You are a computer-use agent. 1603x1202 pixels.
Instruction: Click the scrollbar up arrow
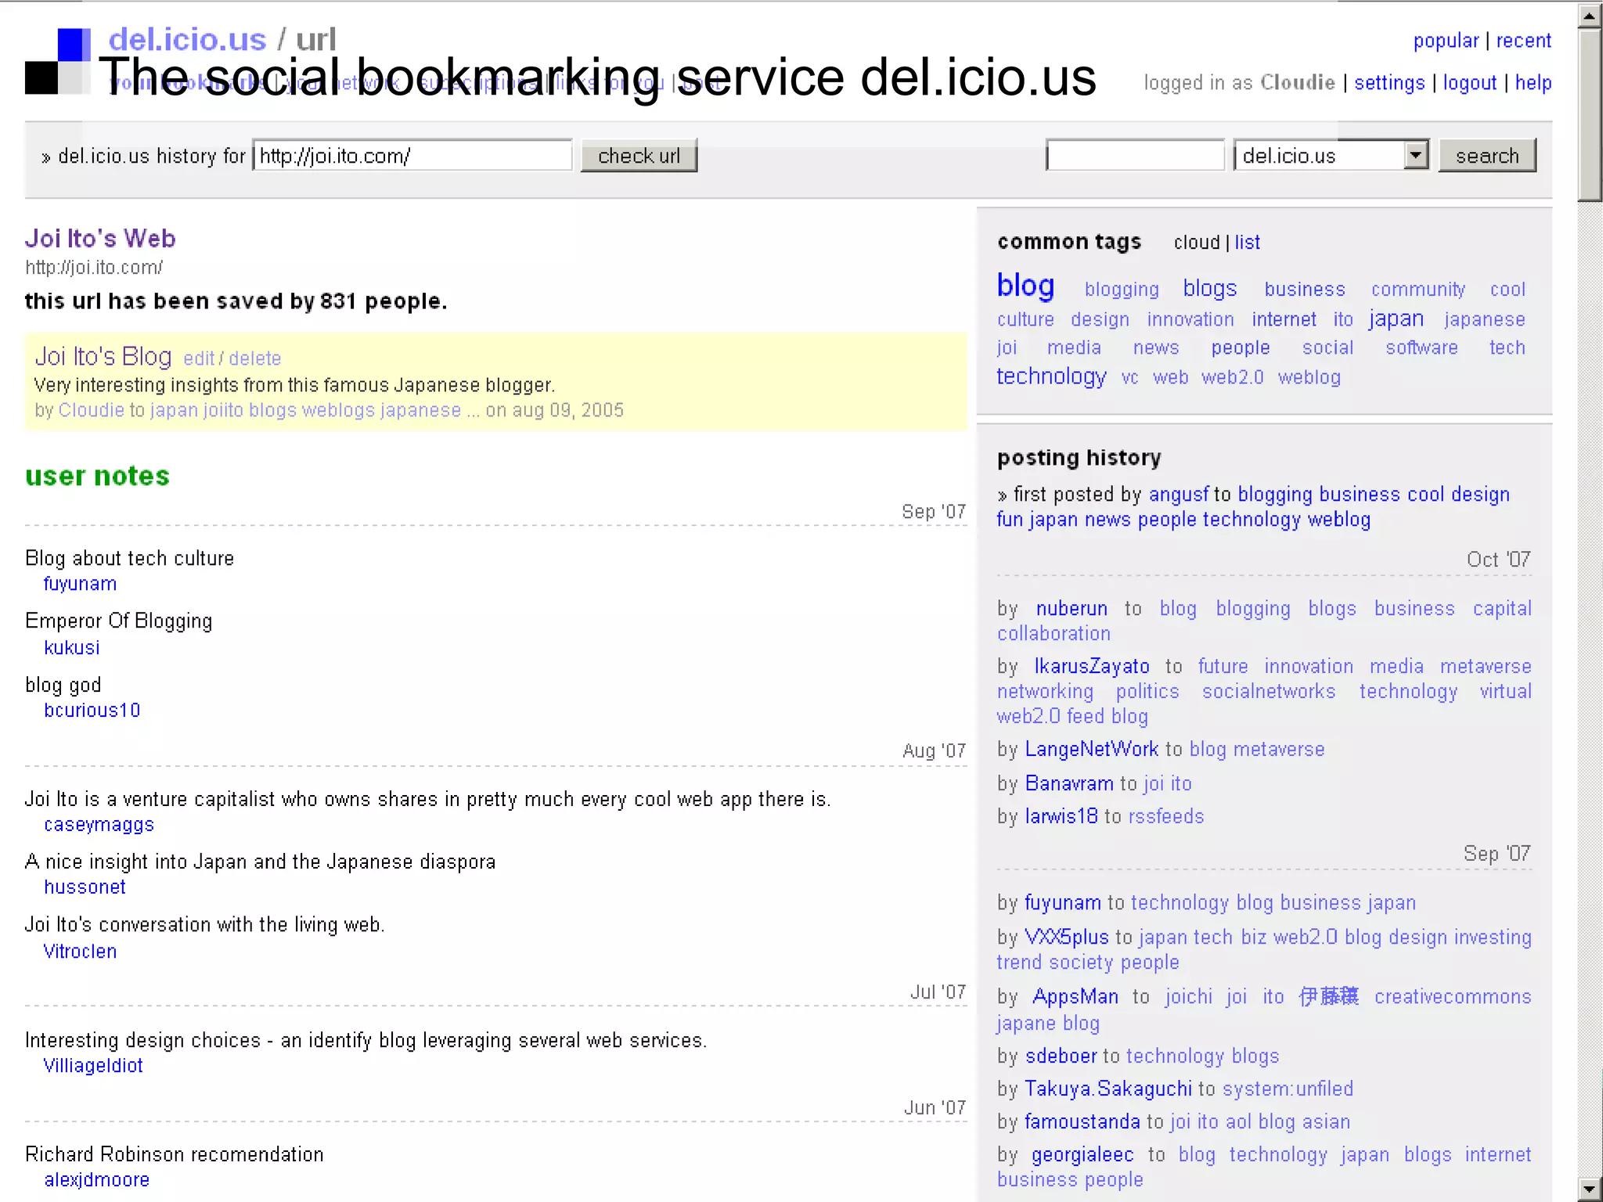(1590, 15)
